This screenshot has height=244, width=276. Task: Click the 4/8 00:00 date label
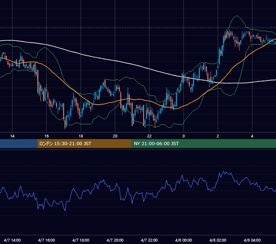pos(183,240)
